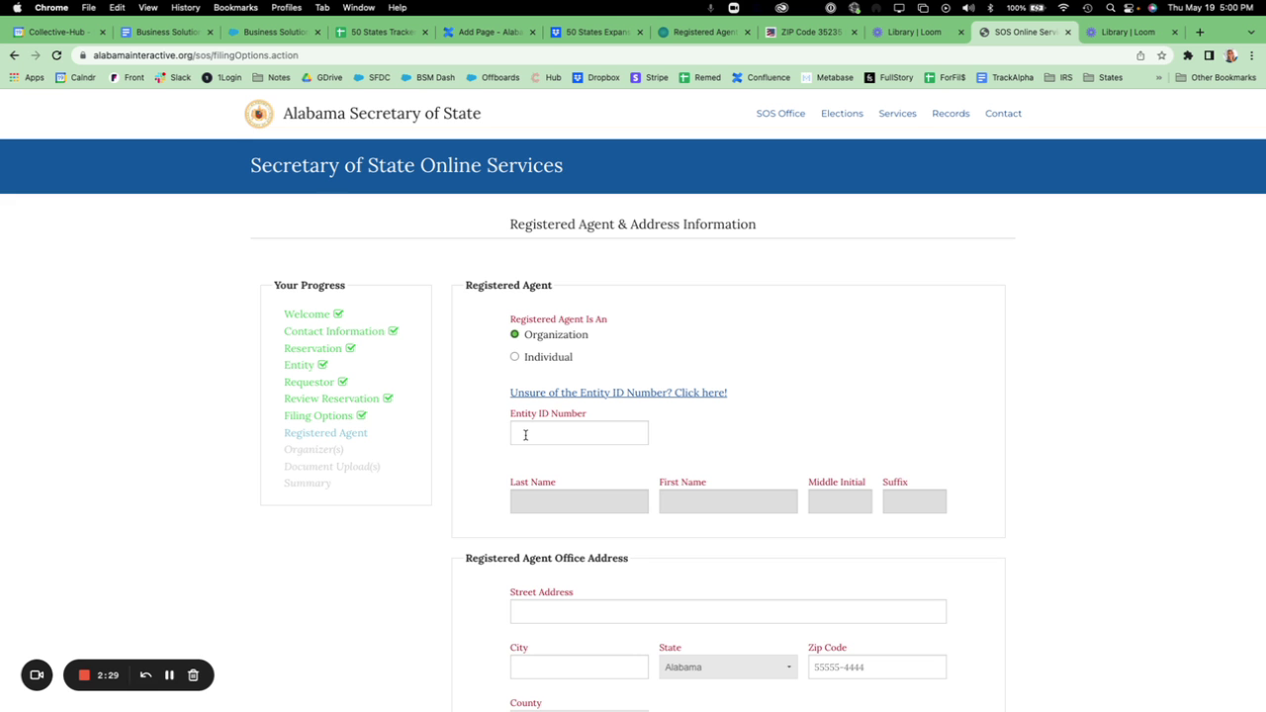1266x712 pixels.
Task: Open the Chrome extensions puzzle icon
Action: [x=1188, y=55]
